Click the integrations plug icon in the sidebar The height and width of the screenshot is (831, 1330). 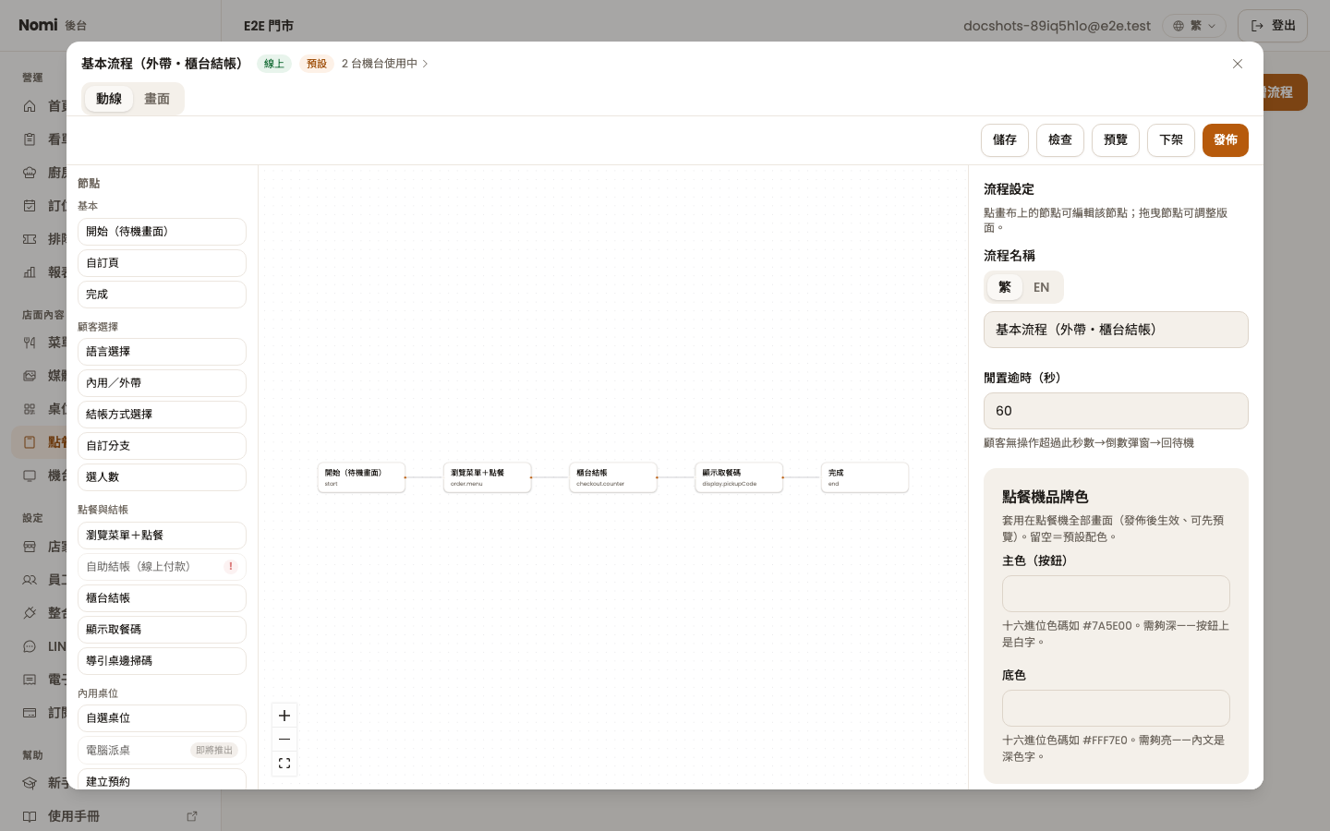[30, 613]
